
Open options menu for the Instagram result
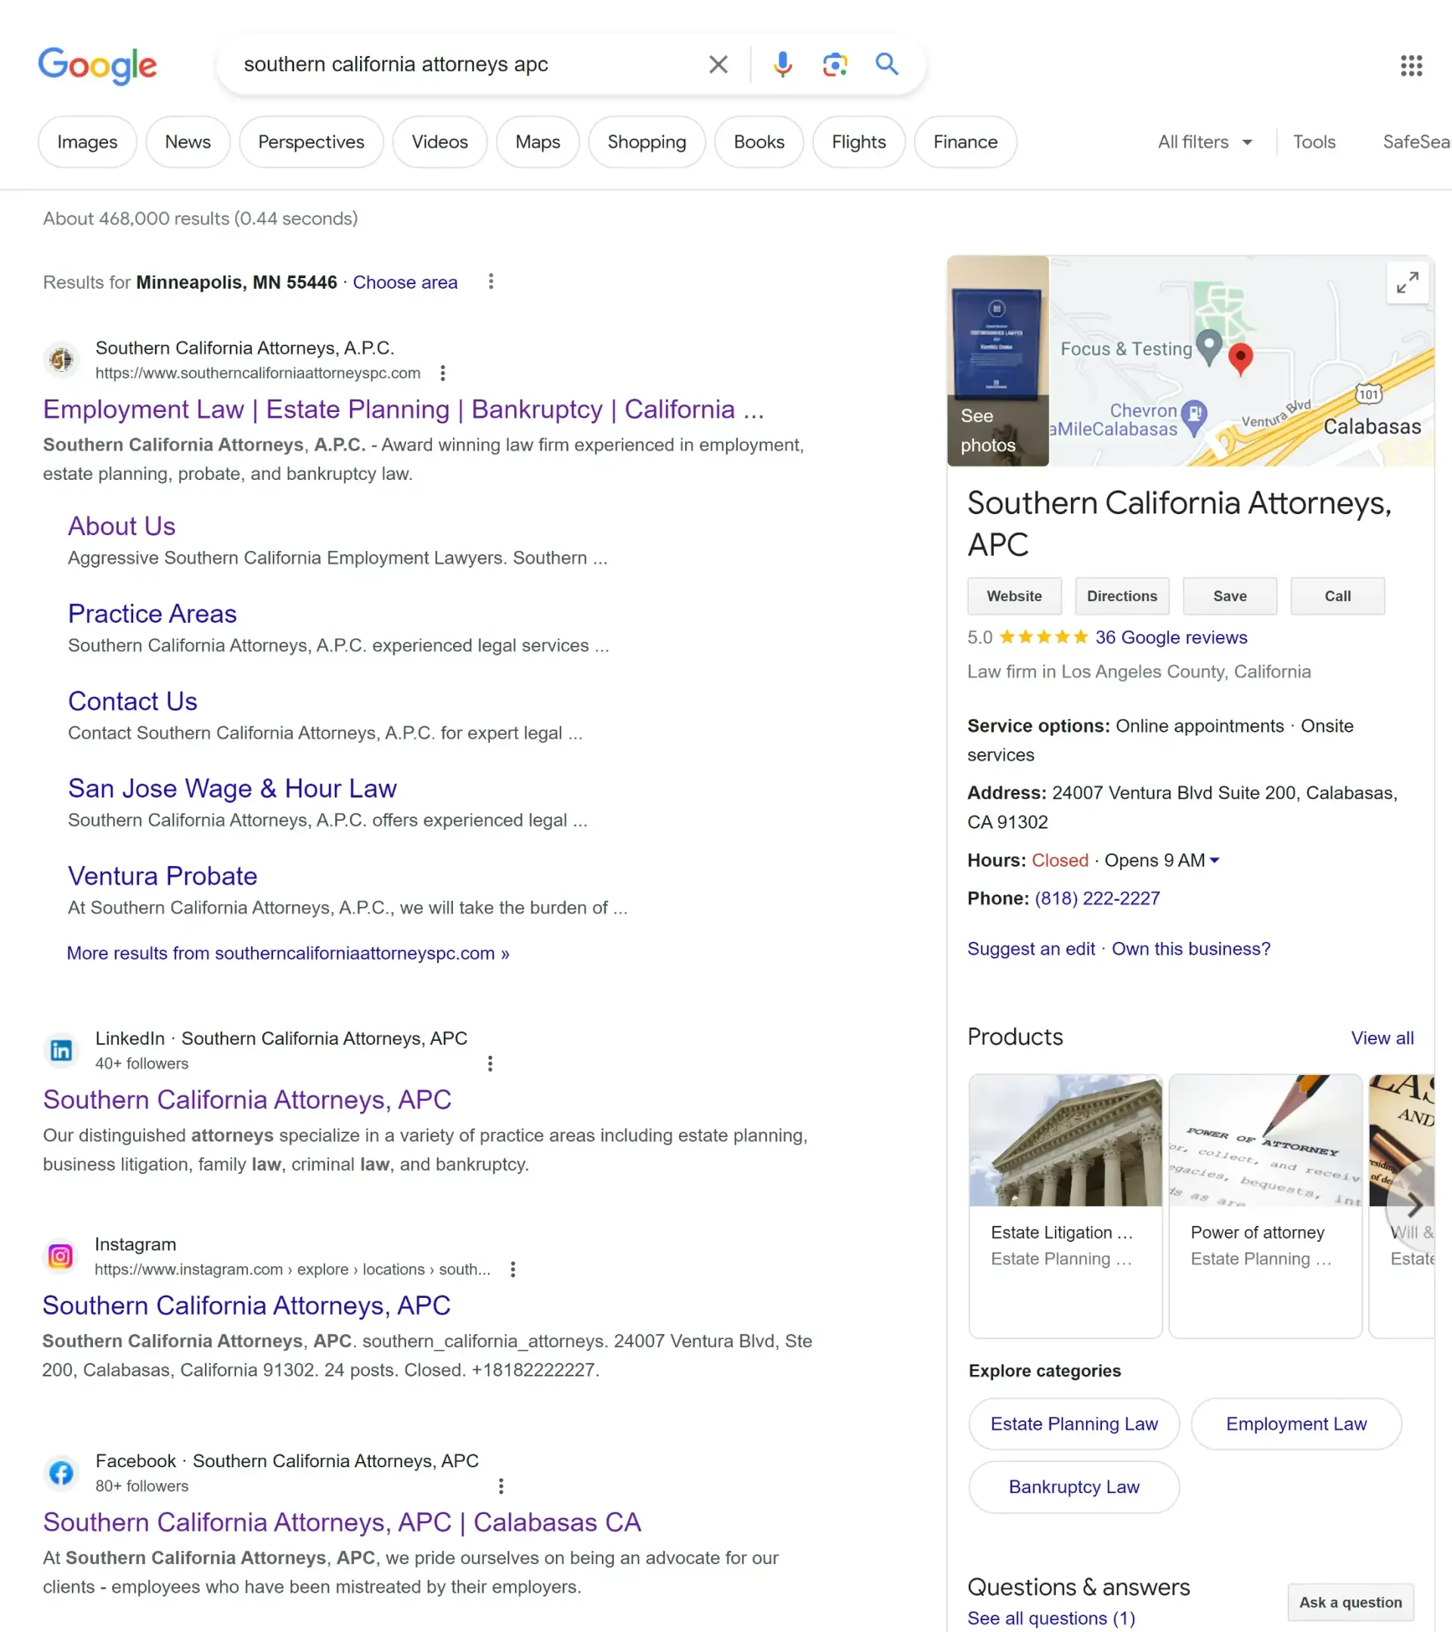(513, 1268)
